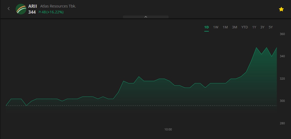Viewport: 291px width, 139px height.
Task: Select the 1D timeframe tab
Action: click(206, 27)
